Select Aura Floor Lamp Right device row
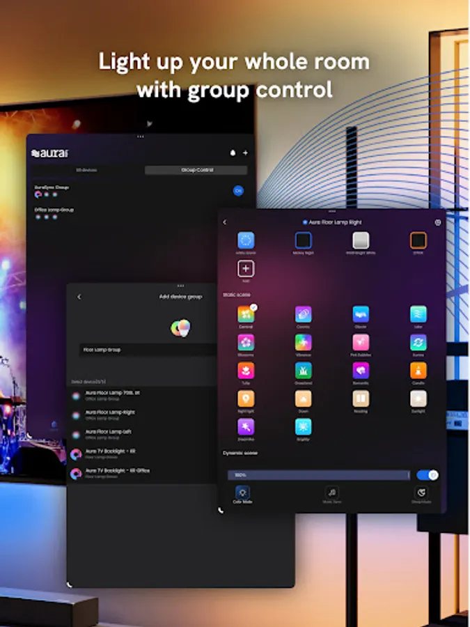The height and width of the screenshot is (627, 470). point(142,415)
